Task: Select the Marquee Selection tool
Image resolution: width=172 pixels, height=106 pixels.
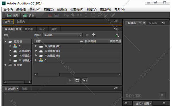Action: 93,15
